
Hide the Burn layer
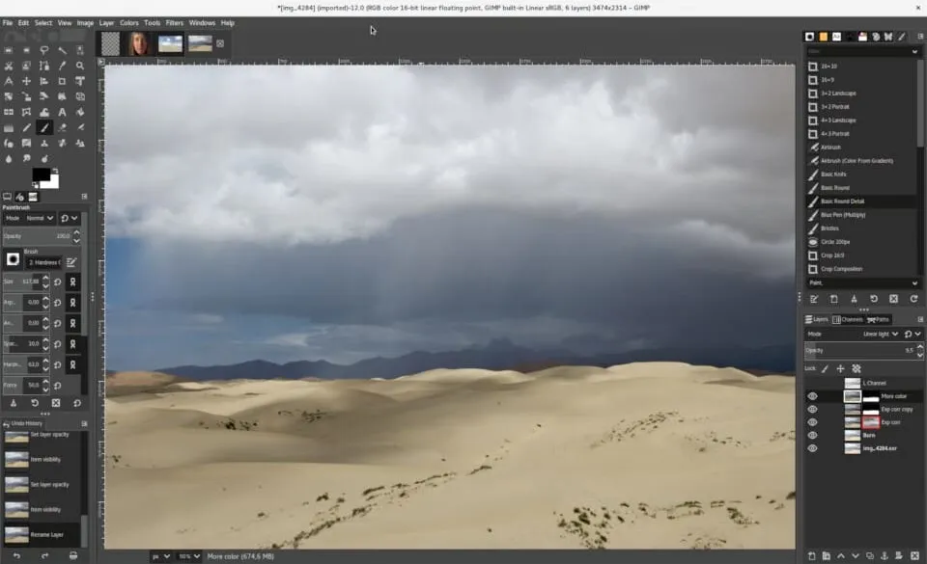tap(812, 434)
